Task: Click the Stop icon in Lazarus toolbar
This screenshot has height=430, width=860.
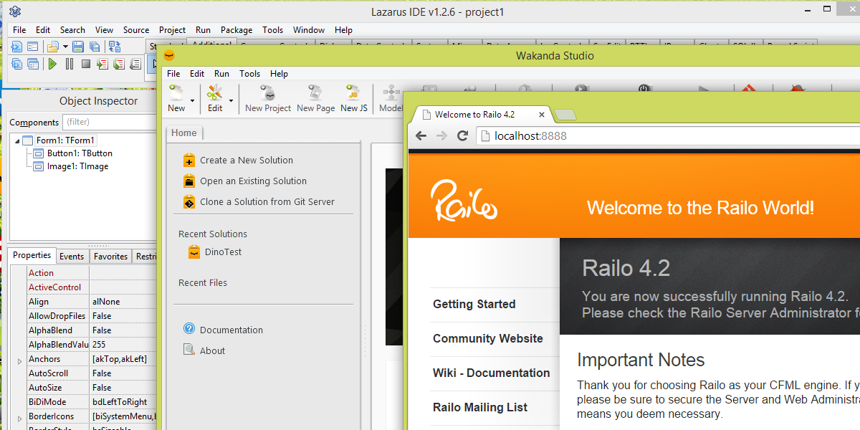Action: [x=85, y=64]
